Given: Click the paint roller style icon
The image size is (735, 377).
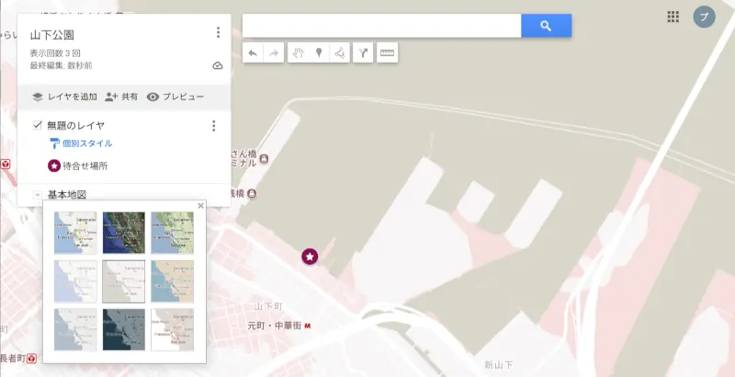Looking at the screenshot, I should [x=55, y=143].
